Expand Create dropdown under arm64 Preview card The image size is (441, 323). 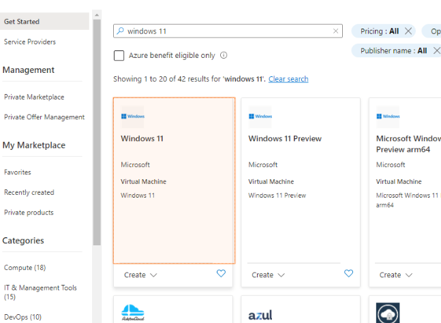(x=396, y=275)
